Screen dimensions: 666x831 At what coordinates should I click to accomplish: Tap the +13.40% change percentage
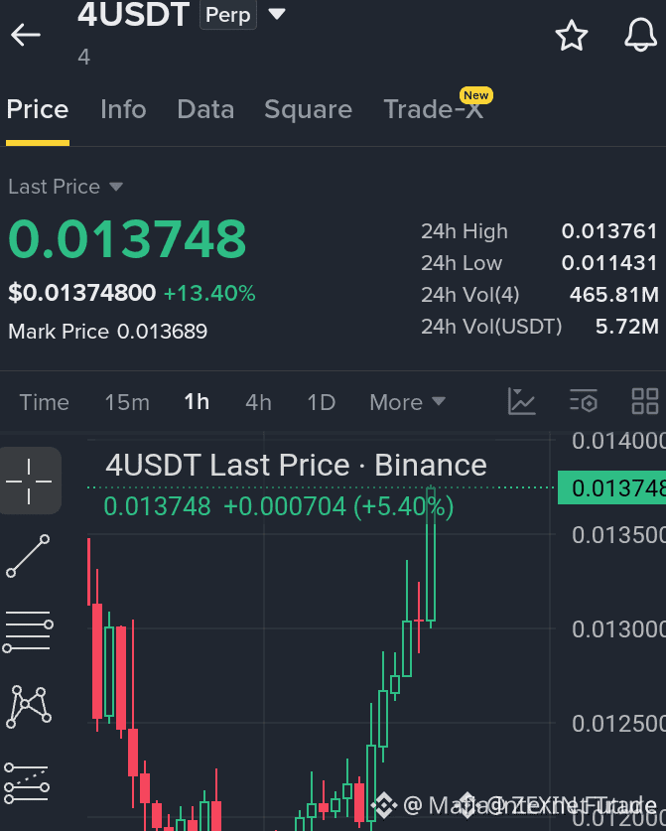pos(209,293)
